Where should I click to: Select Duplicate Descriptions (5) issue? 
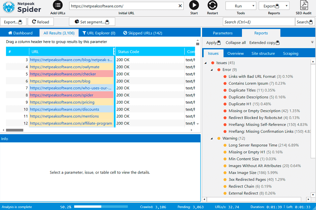point(257,97)
